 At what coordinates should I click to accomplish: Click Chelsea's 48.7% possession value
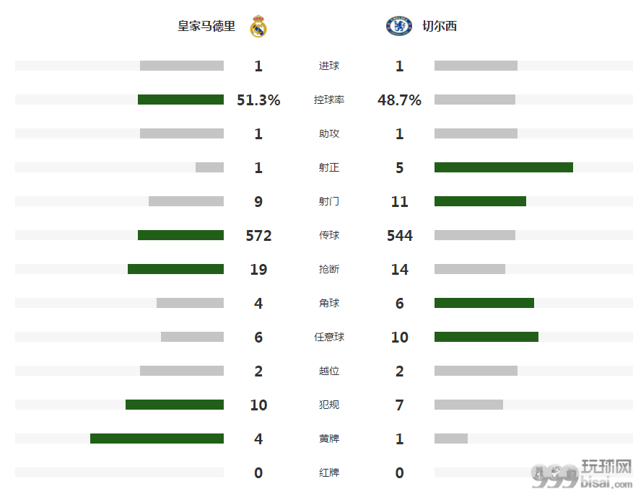click(399, 100)
